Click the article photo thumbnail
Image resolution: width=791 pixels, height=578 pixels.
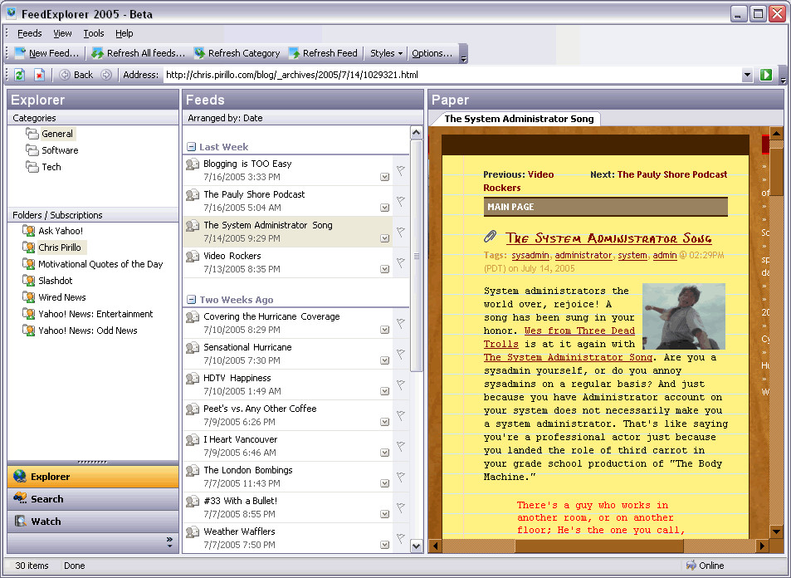pyautogui.click(x=684, y=316)
